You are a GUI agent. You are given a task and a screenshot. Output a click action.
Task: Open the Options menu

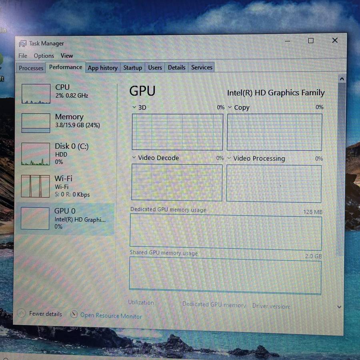click(x=44, y=56)
